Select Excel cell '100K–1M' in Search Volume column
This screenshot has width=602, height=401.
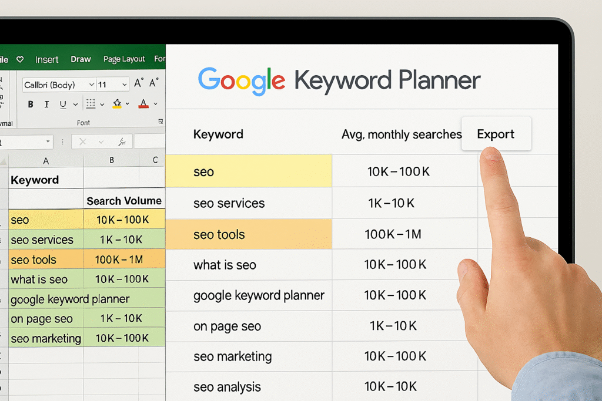point(124,260)
